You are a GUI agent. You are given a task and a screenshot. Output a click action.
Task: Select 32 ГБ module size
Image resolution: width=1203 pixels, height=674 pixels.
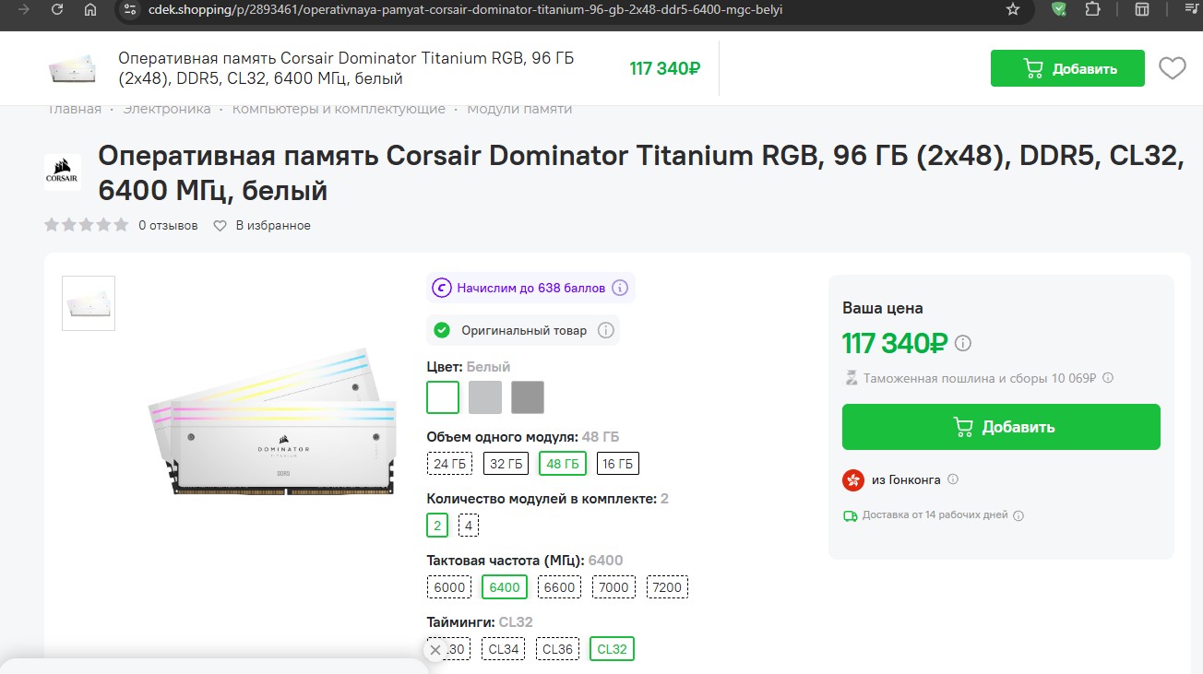click(x=506, y=463)
